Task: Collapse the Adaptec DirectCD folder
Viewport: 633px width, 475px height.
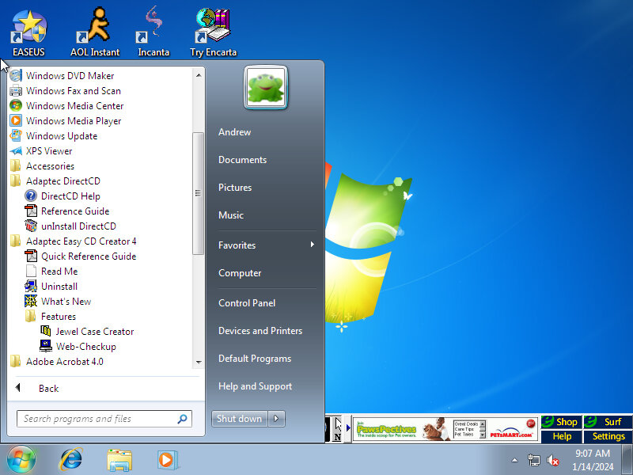Action: tap(63, 181)
